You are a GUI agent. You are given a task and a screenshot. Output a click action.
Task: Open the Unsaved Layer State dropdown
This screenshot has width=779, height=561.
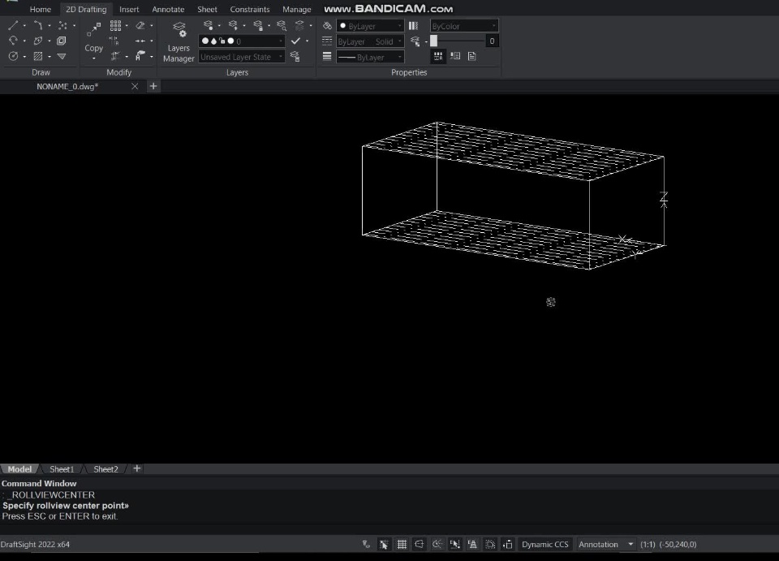(242, 57)
